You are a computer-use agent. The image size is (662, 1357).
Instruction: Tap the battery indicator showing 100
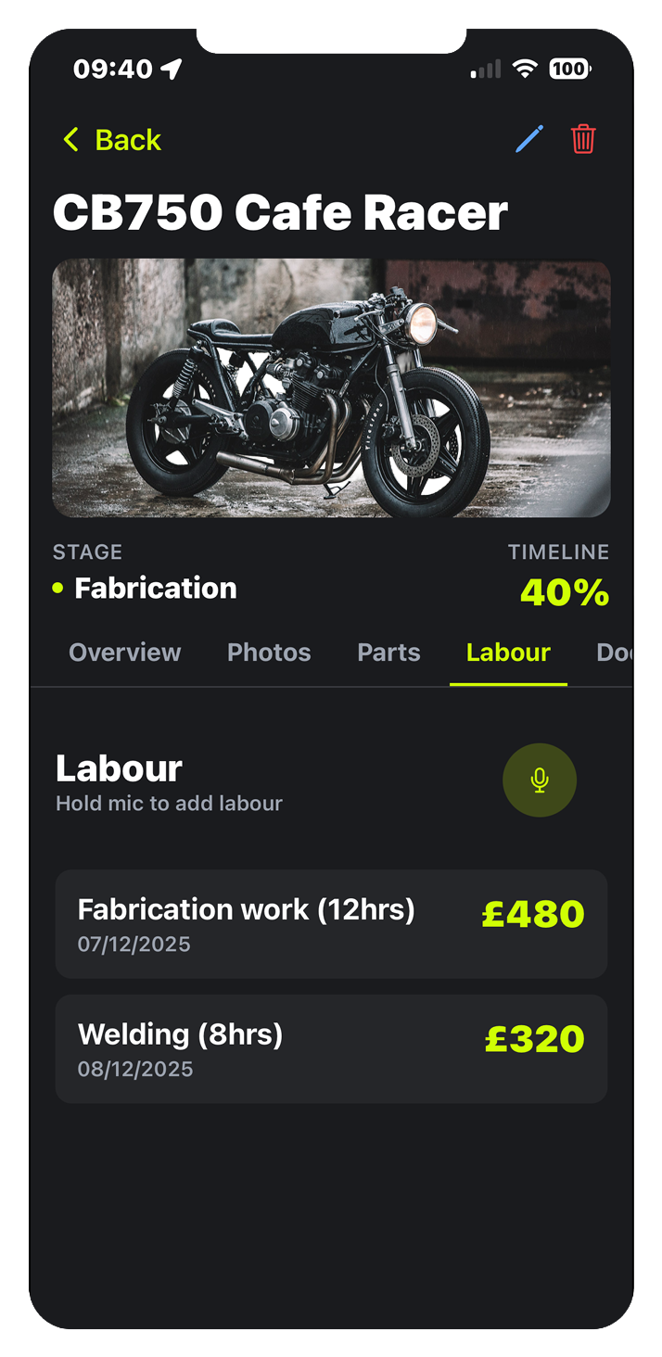[x=568, y=69]
